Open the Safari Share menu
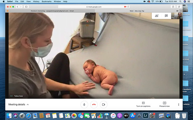Screen dimensions: 193x120 [173, 7]
